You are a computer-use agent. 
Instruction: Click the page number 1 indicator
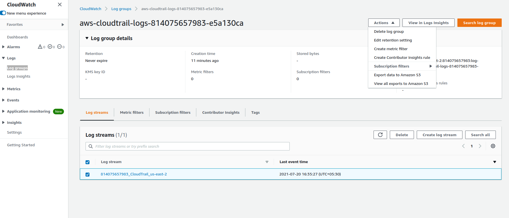coord(472,146)
